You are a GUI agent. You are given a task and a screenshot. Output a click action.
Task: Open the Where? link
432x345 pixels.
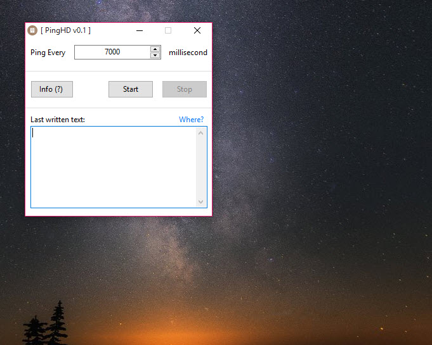pos(191,119)
